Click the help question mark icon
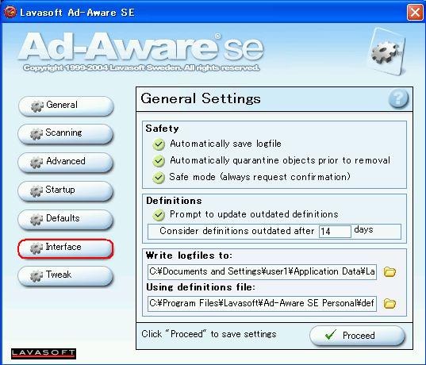The width and height of the screenshot is (426, 365). coord(398,98)
